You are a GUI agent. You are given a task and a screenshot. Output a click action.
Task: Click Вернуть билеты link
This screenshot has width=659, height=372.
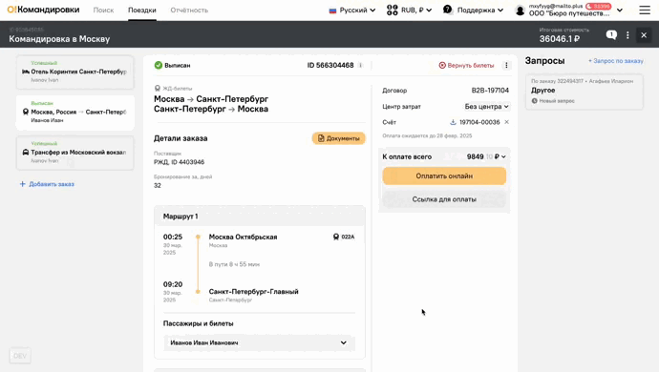pyautogui.click(x=466, y=66)
